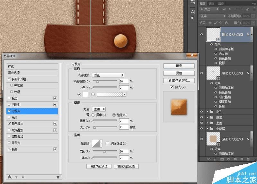
Task: Click the delete effect trash icon in dialog
Action: point(58,177)
